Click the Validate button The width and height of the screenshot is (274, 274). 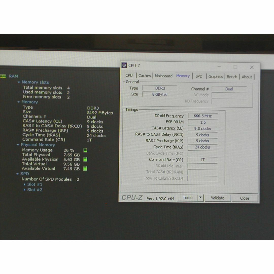click(x=218, y=198)
